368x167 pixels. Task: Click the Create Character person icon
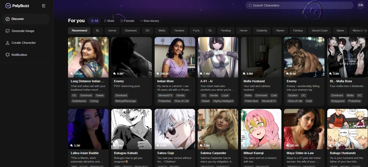[8, 43]
